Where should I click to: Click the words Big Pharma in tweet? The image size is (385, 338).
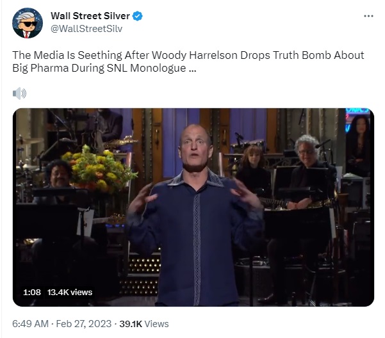[x=40, y=68]
